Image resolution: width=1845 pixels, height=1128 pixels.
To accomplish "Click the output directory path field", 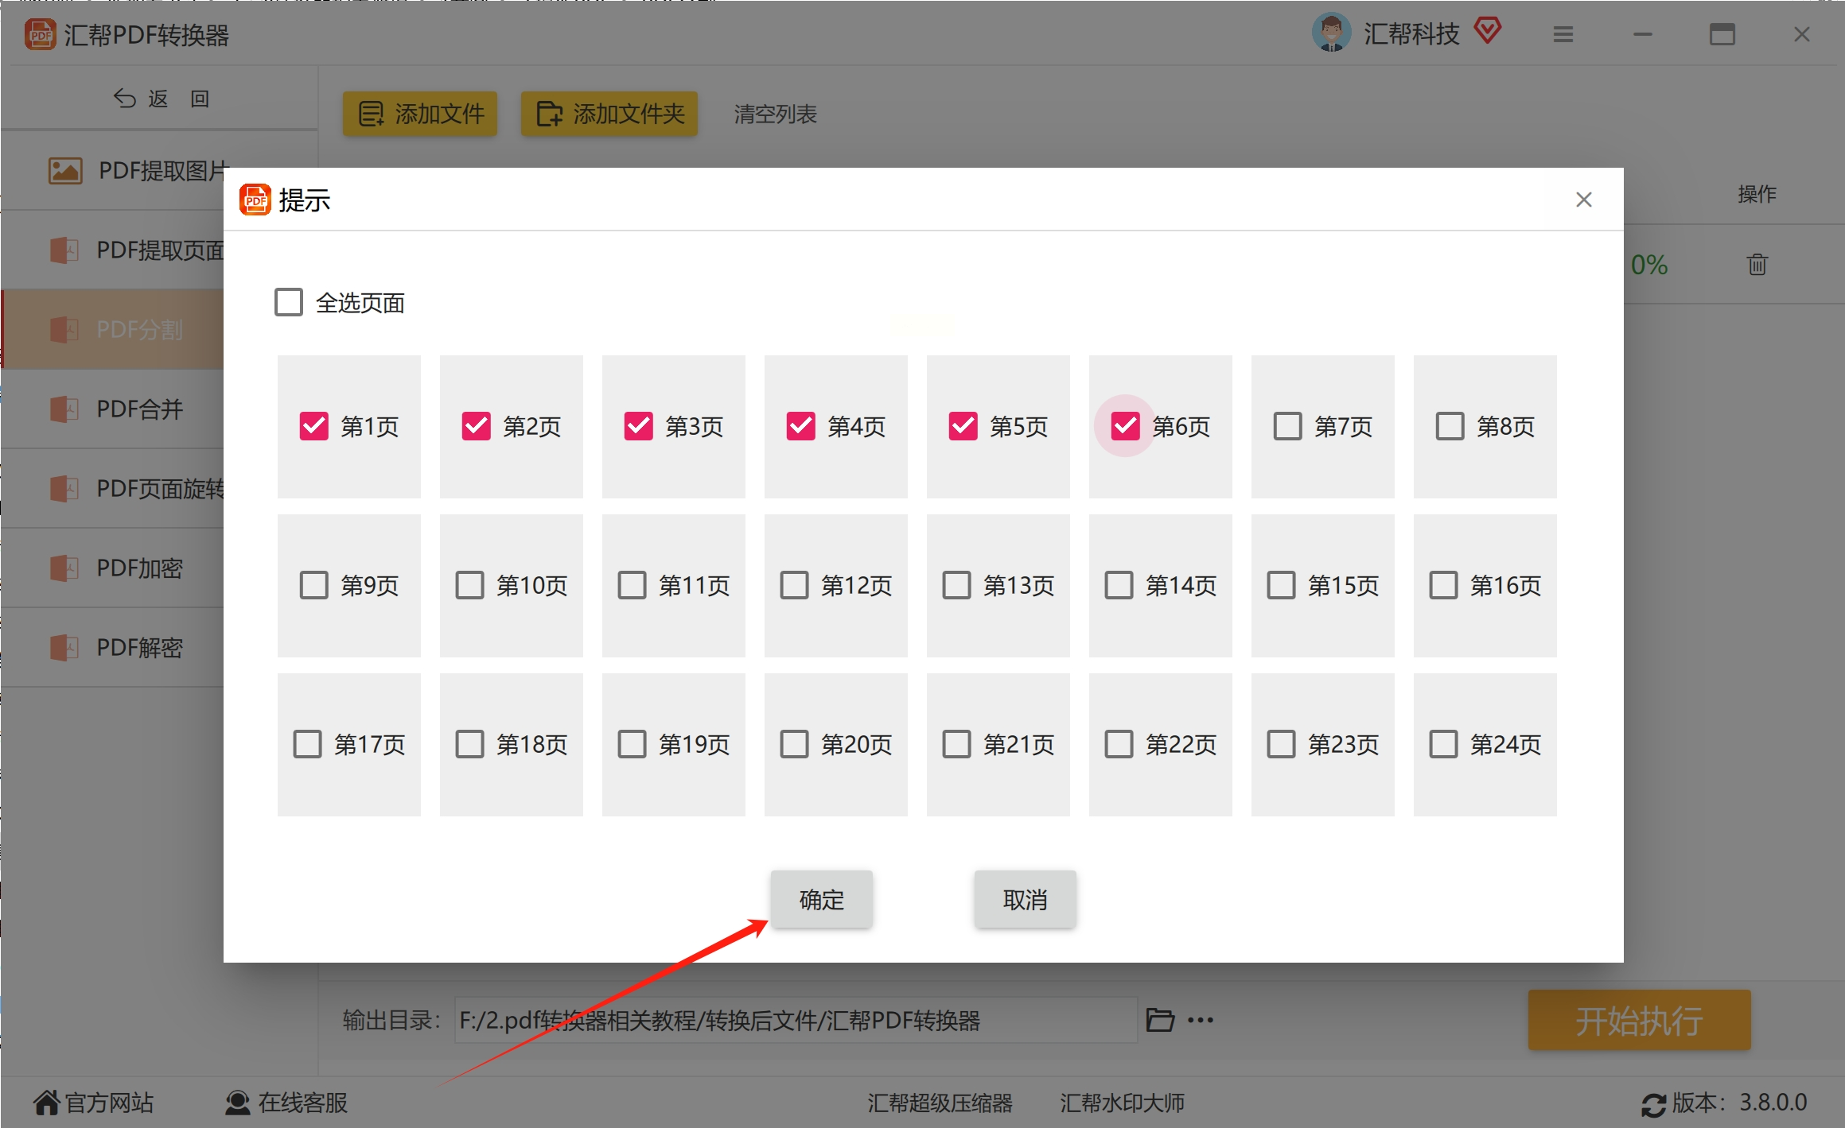I will click(796, 1020).
